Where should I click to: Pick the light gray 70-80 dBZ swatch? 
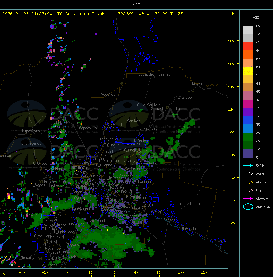pos(248,30)
